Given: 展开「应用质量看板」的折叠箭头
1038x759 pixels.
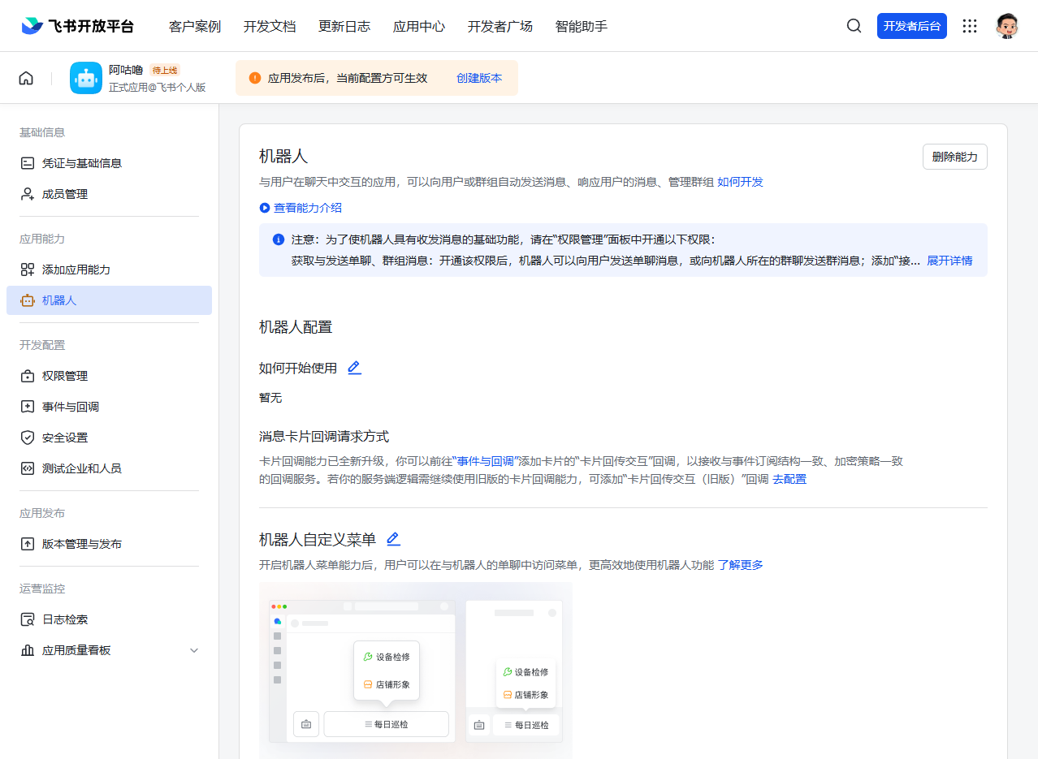Looking at the screenshot, I should point(193,650).
